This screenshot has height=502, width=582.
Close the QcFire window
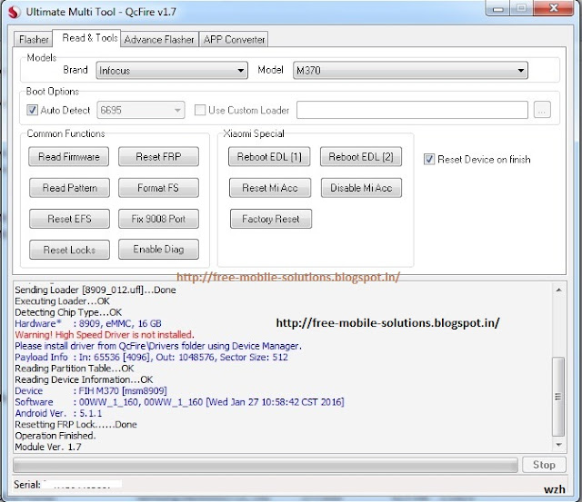pyautogui.click(x=554, y=8)
